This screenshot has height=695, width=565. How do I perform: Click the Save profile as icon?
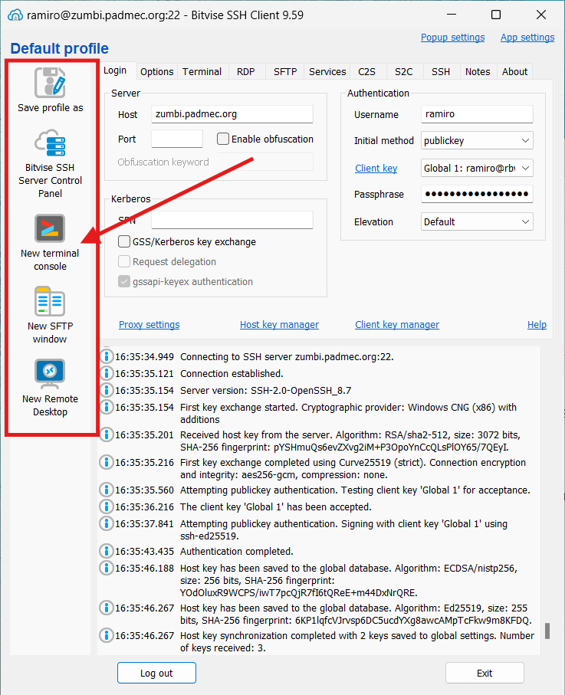click(x=50, y=83)
